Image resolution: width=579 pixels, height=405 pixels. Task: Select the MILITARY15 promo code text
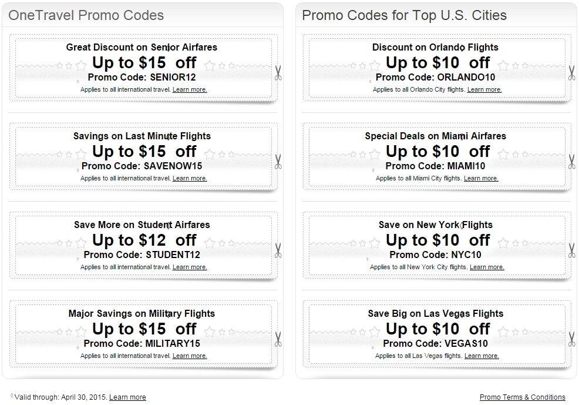173,344
